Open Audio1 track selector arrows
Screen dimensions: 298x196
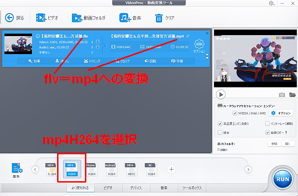[x=92, y=47]
